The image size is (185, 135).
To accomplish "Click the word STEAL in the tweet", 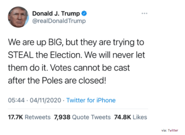I will [x=21, y=55].
